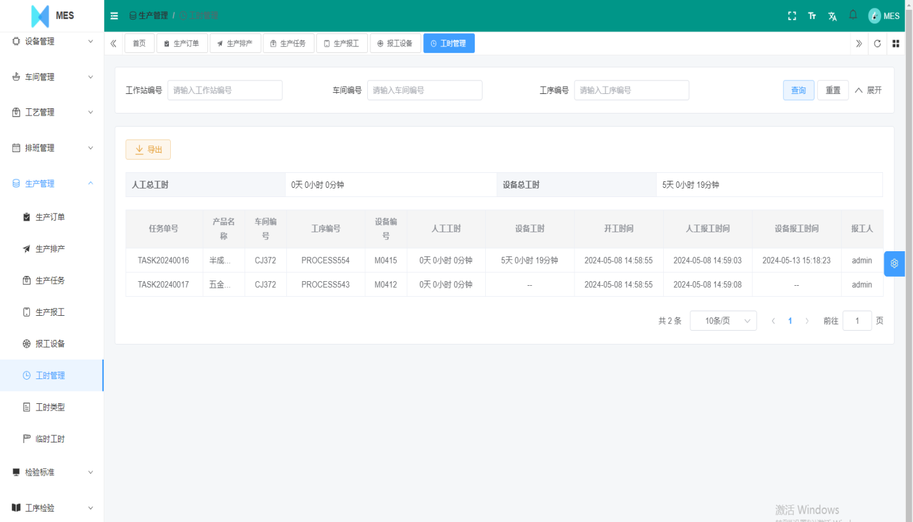
Task: Switch to the 生产报工 tab
Action: pyautogui.click(x=342, y=43)
